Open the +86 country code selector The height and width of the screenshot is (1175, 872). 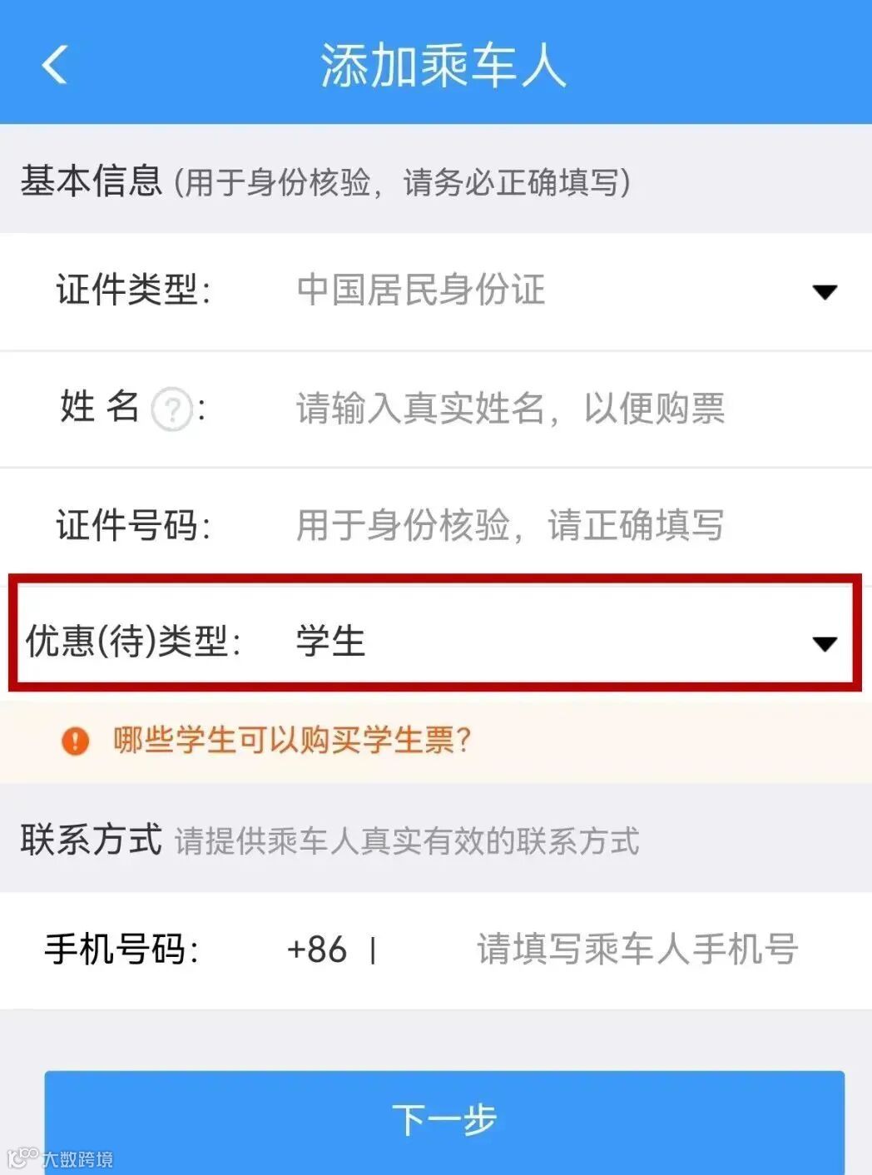click(316, 949)
